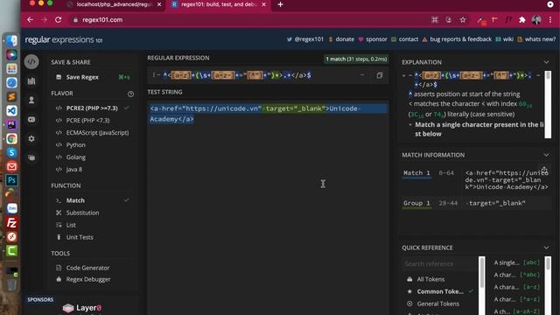Open the account user icon in sidebar
The height and width of the screenshot is (315, 560).
[31, 100]
